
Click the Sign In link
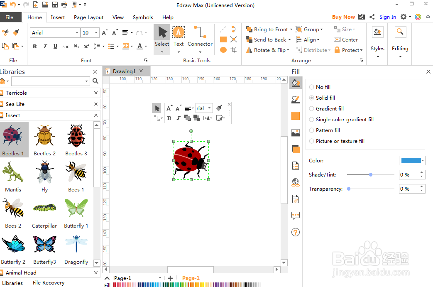[x=387, y=17]
